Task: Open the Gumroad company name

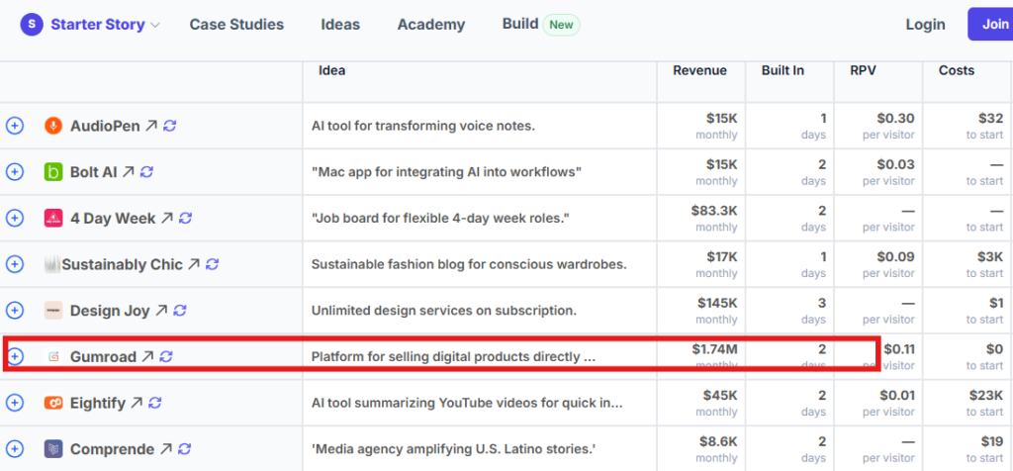Action: pos(103,357)
